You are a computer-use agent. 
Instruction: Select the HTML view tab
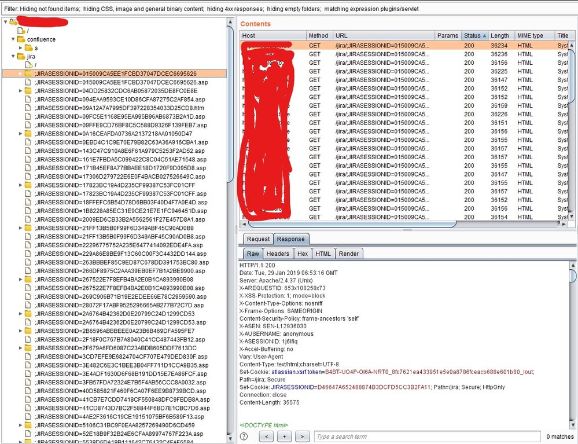click(x=323, y=254)
